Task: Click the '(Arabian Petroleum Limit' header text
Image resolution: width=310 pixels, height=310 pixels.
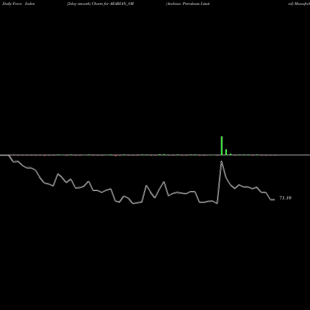Action: 188,4
